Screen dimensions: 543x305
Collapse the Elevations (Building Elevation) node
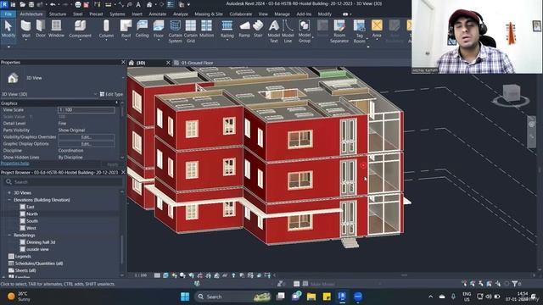9,200
